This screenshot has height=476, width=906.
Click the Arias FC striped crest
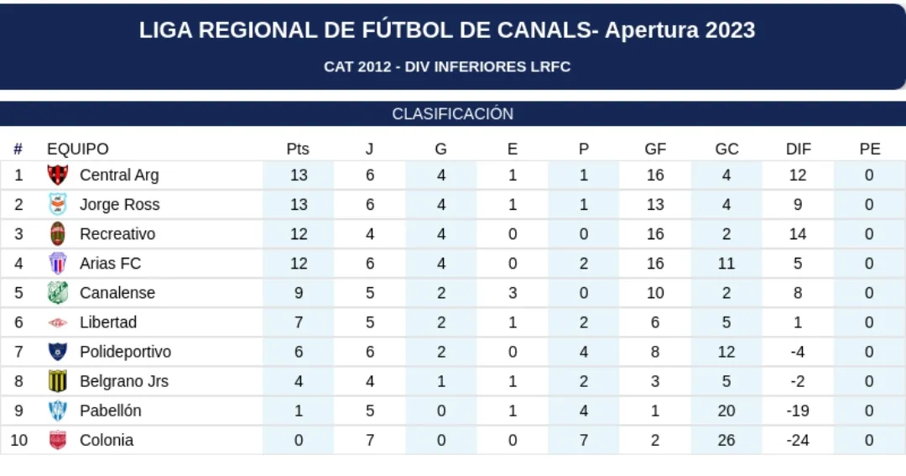[57, 263]
